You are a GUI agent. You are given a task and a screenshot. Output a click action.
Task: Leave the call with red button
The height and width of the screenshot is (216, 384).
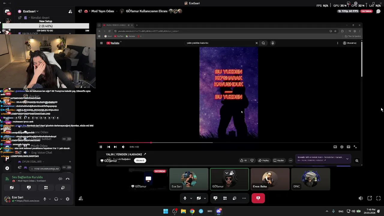pyautogui.click(x=258, y=198)
